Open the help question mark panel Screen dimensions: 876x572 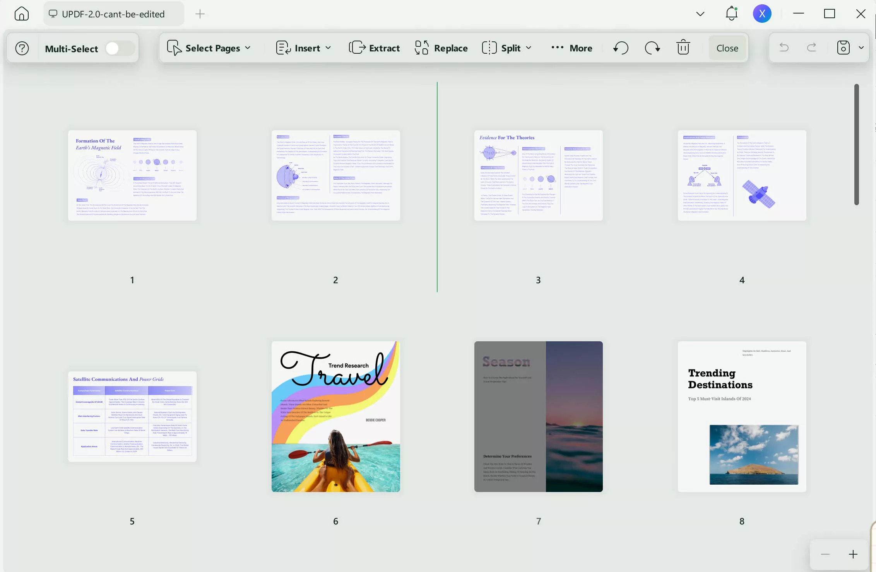[x=22, y=48]
